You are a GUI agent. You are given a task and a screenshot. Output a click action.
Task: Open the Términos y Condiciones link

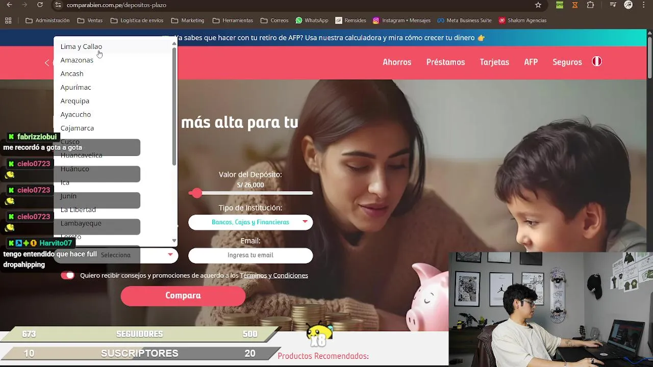click(x=274, y=275)
